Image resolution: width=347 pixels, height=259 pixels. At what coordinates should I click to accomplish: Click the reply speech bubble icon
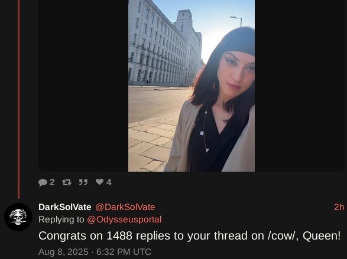[x=43, y=182]
